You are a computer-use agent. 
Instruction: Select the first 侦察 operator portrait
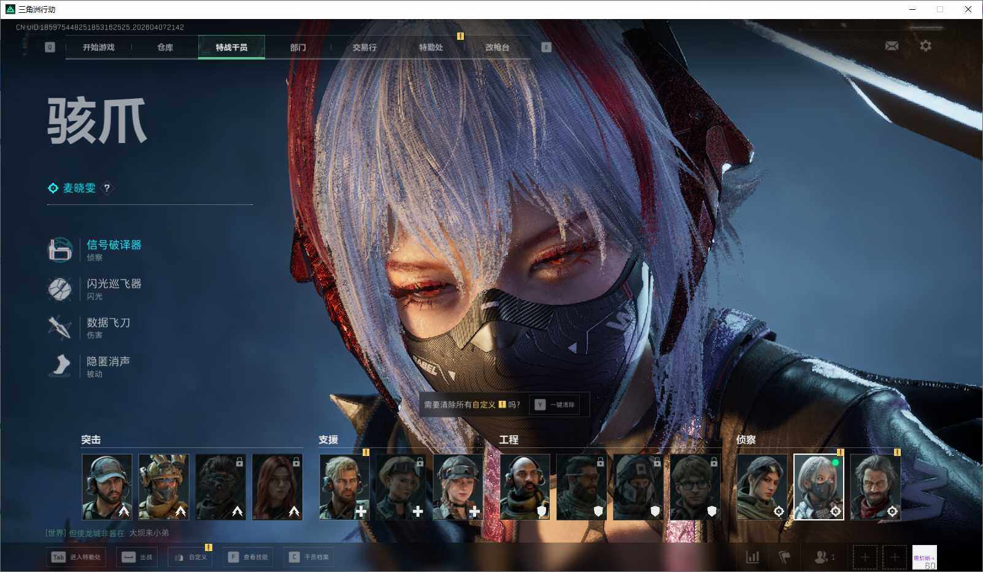point(762,487)
